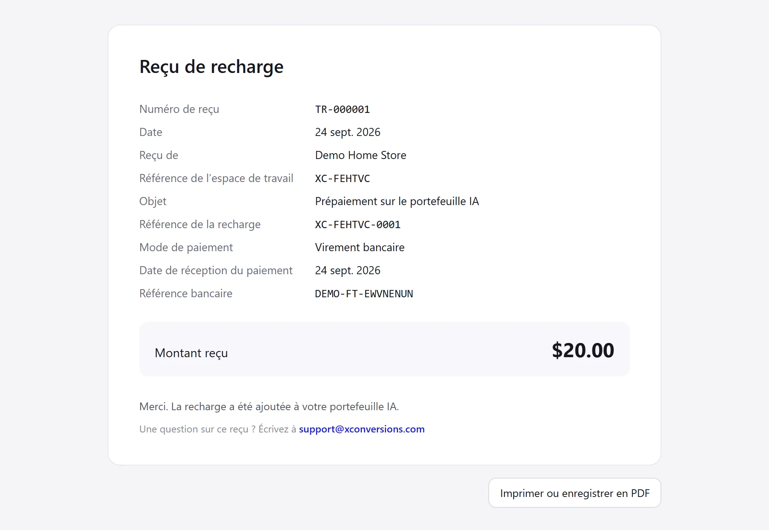Image resolution: width=769 pixels, height=530 pixels.
Task: Click the 'Mode de paiement' label
Action: tap(186, 247)
